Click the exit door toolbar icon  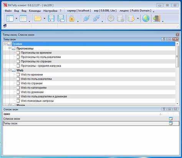(157, 18)
